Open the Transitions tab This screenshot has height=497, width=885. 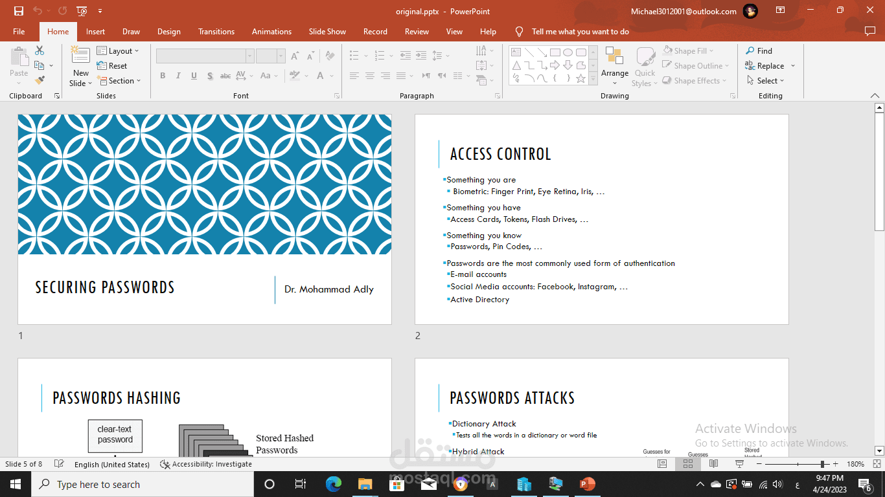coord(216,32)
